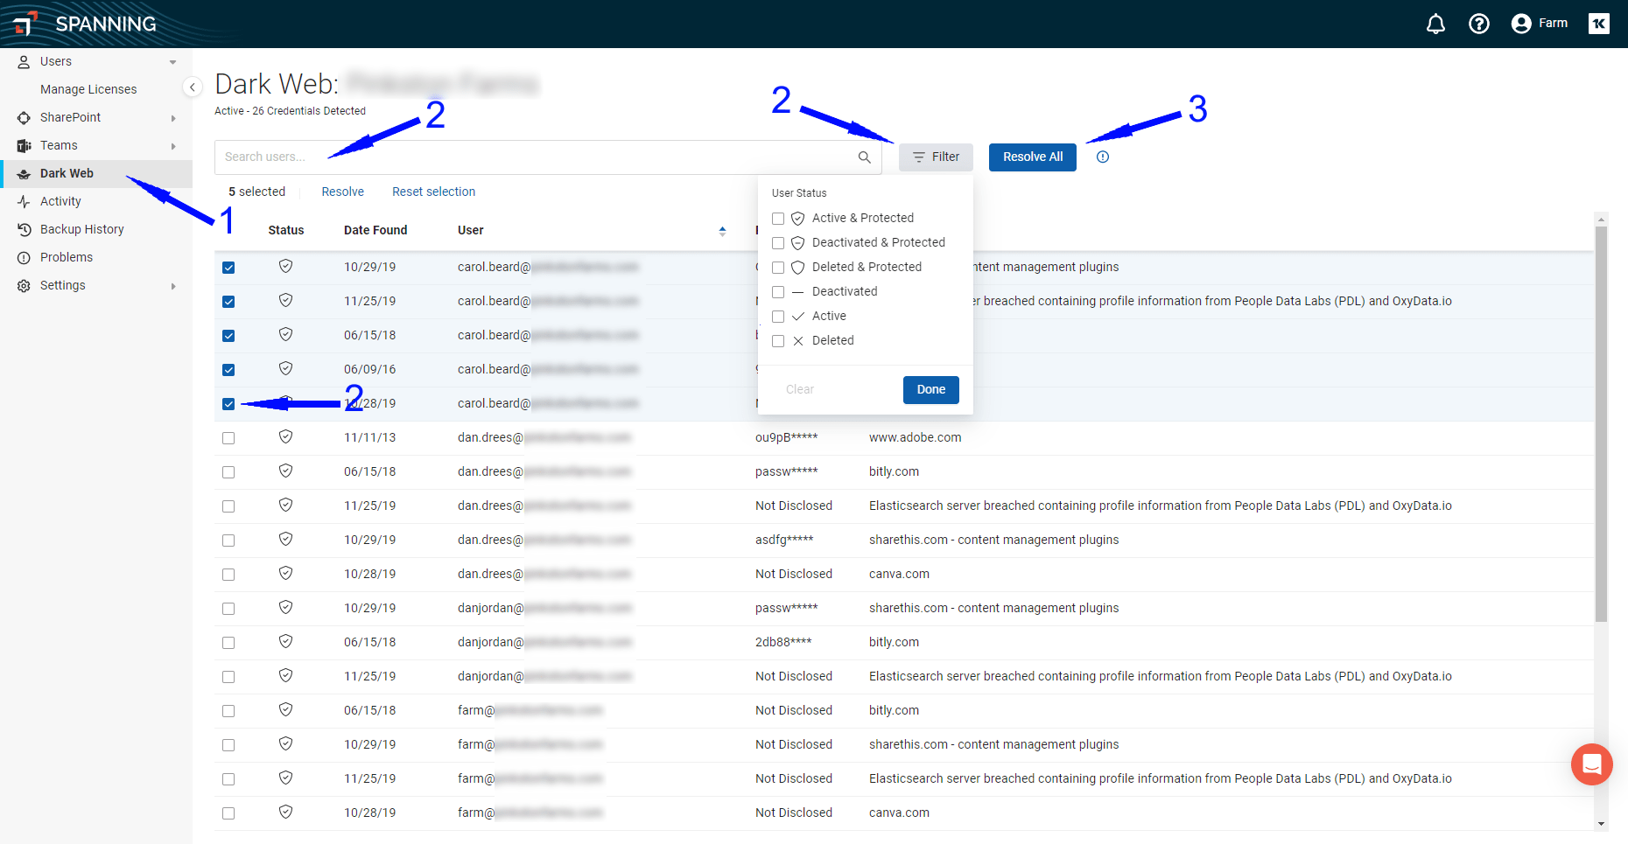Image resolution: width=1628 pixels, height=844 pixels.
Task: Check the Deactivated filter box
Action: click(x=778, y=292)
